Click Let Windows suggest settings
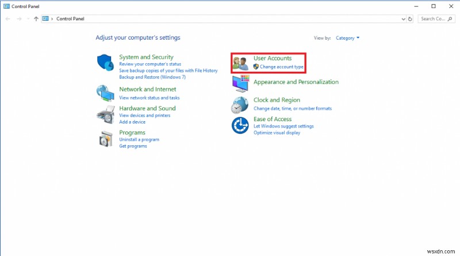 pos(283,126)
